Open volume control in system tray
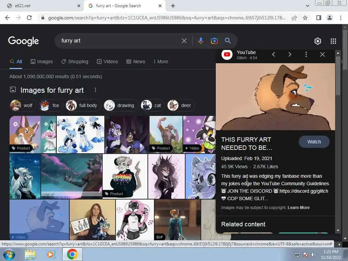The width and height of the screenshot is (348, 261). (314, 255)
